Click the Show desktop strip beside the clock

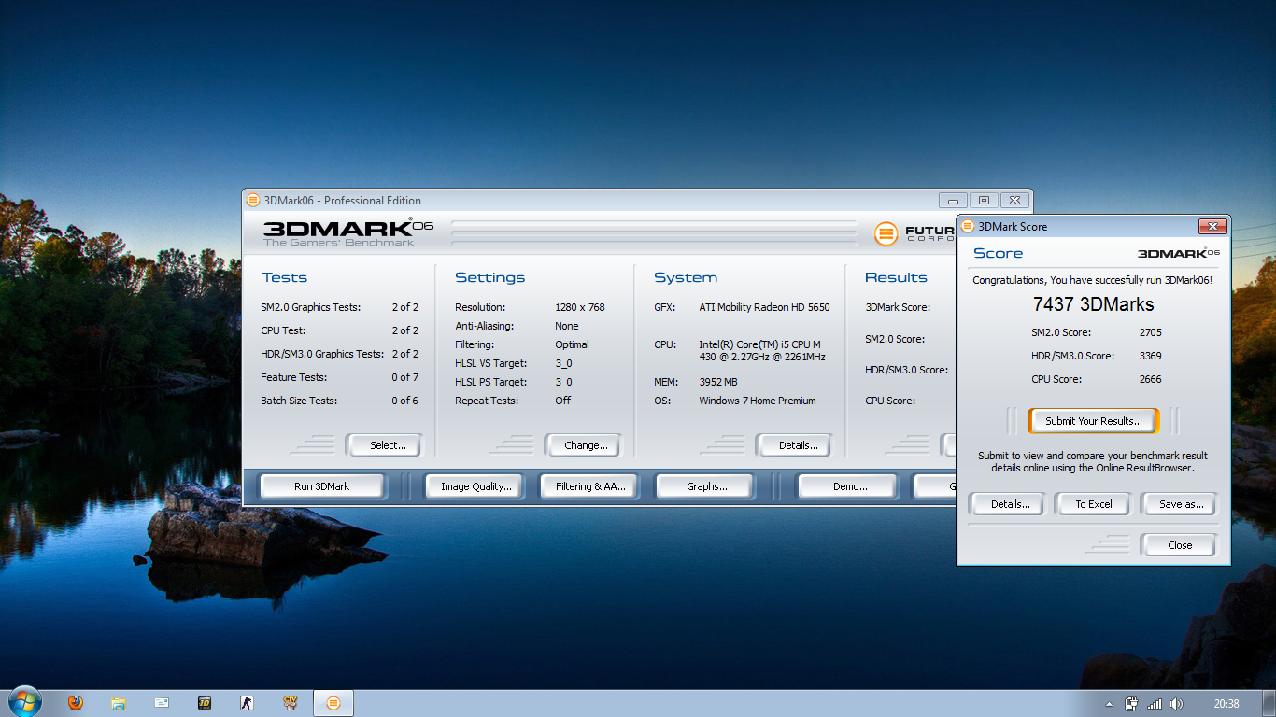pyautogui.click(x=1269, y=703)
